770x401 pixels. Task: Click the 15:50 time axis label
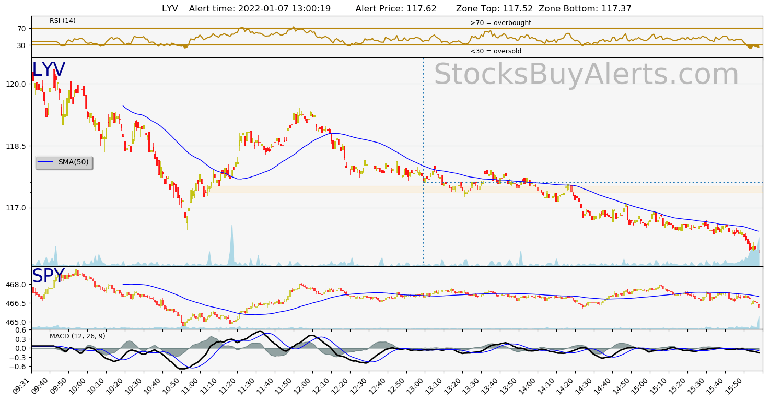[734, 386]
